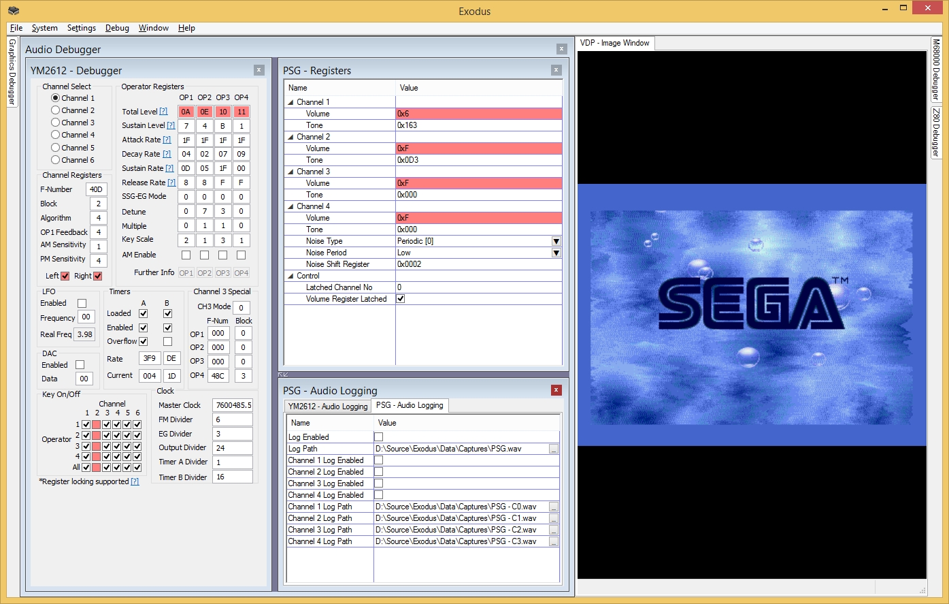Open the Noise Type dropdown
Screen dimensions: 949x604
[556, 241]
